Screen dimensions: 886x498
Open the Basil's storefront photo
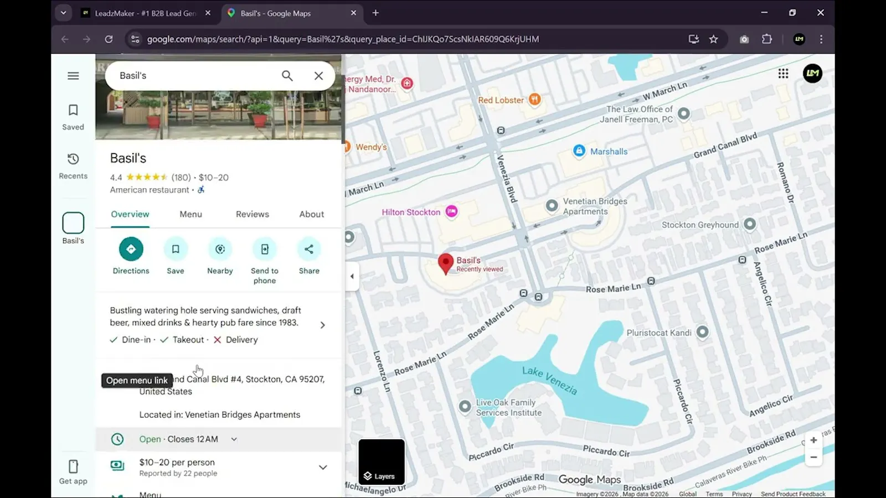(x=218, y=115)
